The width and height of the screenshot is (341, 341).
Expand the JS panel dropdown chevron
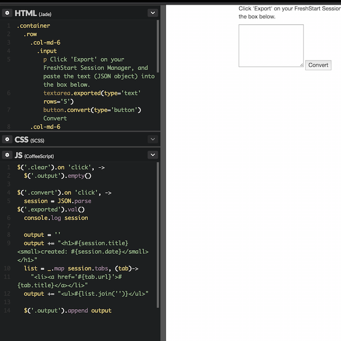pos(153,155)
